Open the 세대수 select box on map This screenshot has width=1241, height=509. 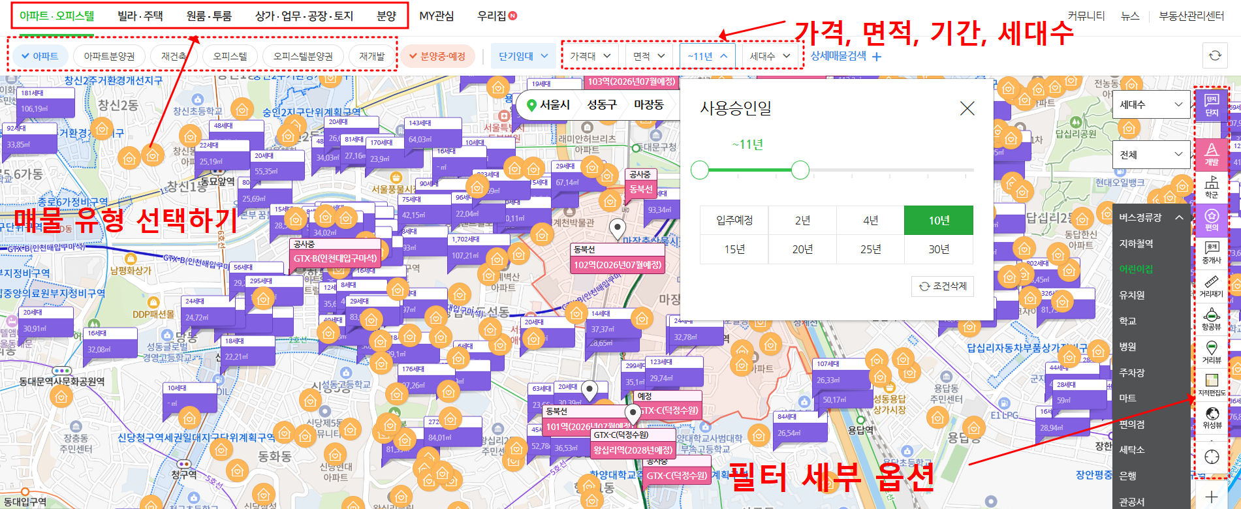(x=1151, y=104)
